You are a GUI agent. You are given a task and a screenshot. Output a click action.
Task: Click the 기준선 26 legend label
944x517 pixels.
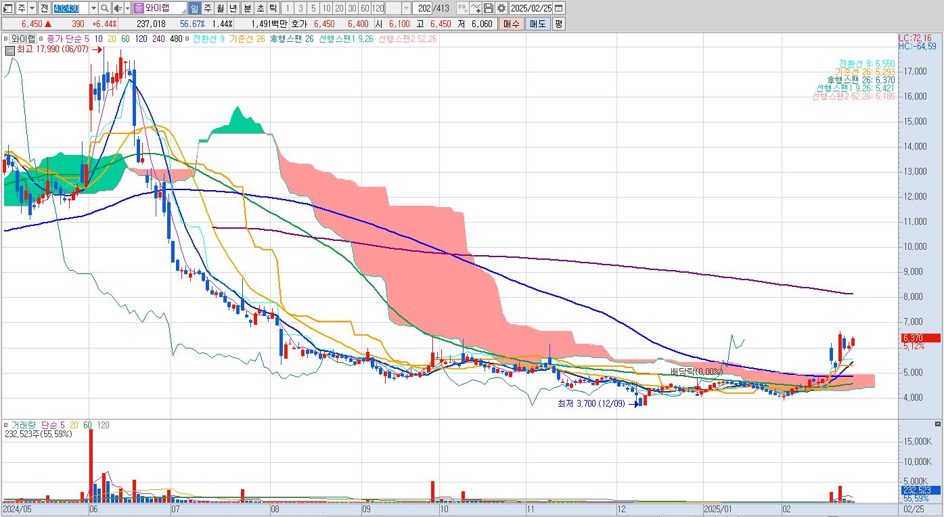click(x=247, y=39)
